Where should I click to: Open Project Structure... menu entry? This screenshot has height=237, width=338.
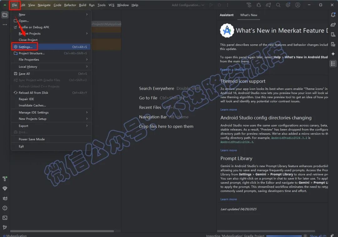pyautogui.click(x=51, y=53)
